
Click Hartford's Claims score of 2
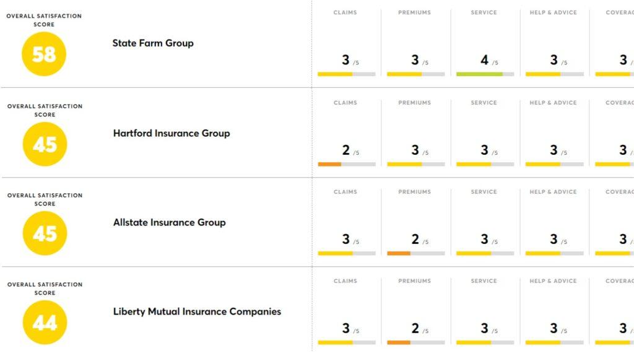pos(345,150)
